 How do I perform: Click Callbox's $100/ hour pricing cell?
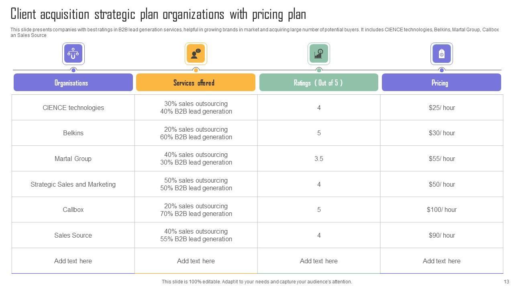tap(441, 210)
